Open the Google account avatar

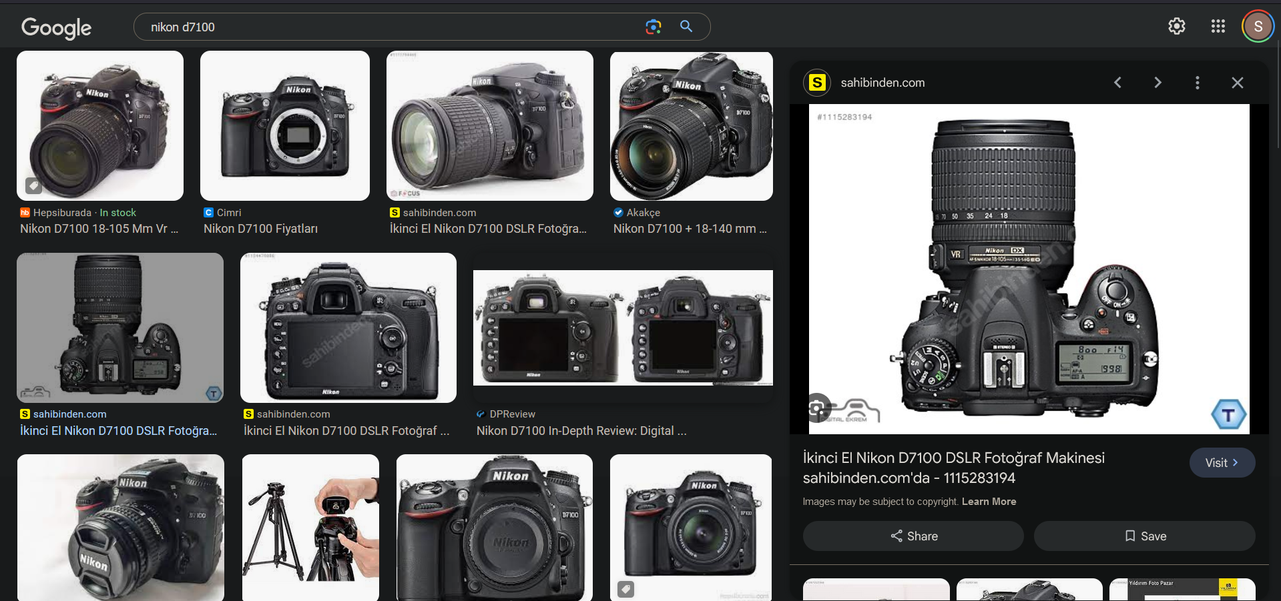coord(1258,27)
